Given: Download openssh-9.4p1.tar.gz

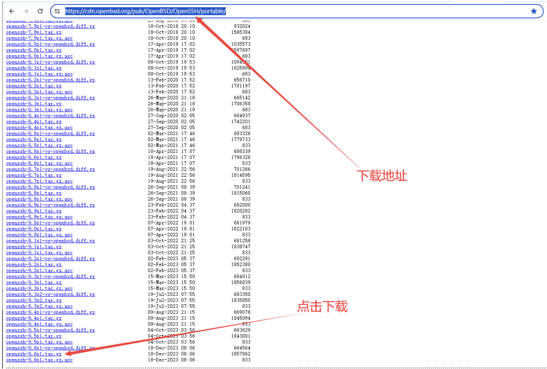Looking at the screenshot, I should pyautogui.click(x=34, y=318).
